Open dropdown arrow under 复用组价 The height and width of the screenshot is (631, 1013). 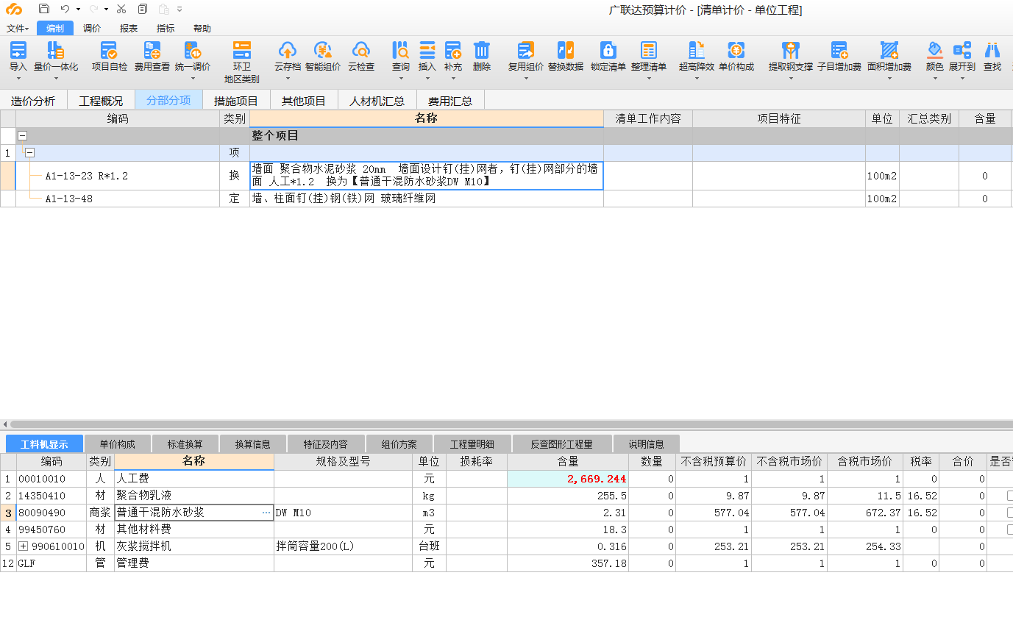tap(526, 78)
